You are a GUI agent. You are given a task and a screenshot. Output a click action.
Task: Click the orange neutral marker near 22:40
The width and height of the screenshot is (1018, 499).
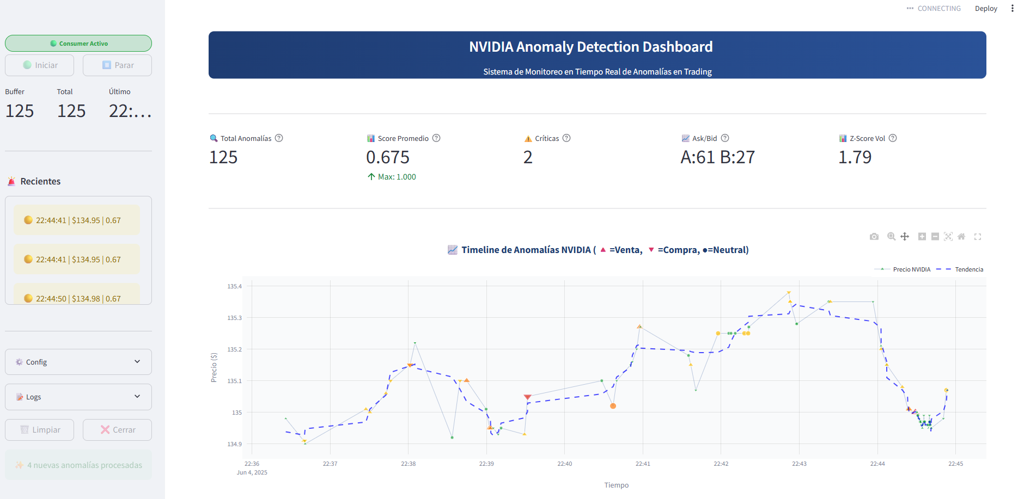pos(613,406)
